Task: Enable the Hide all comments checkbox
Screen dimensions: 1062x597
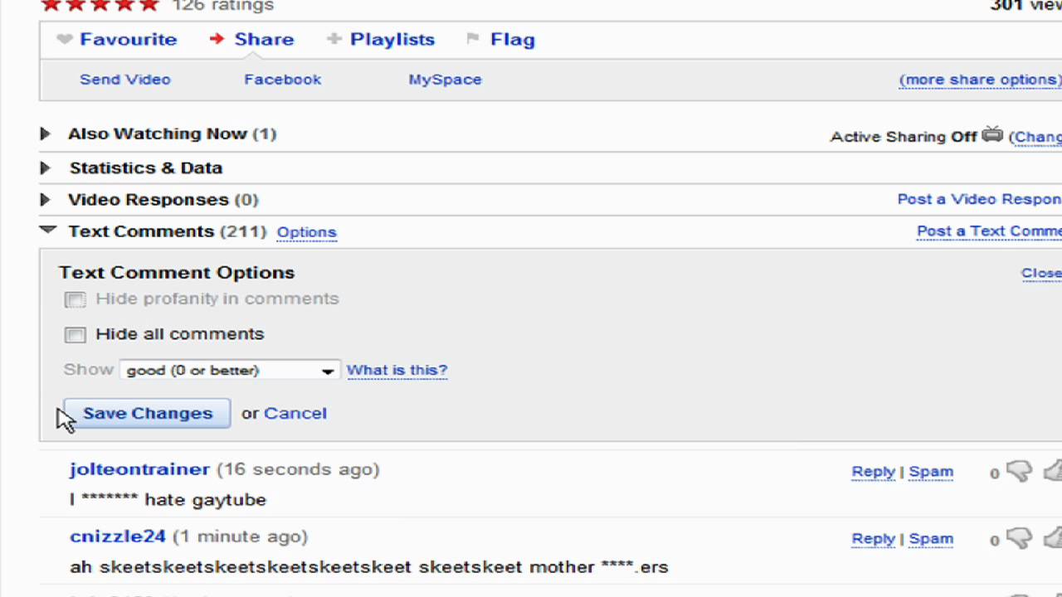Action: (76, 334)
